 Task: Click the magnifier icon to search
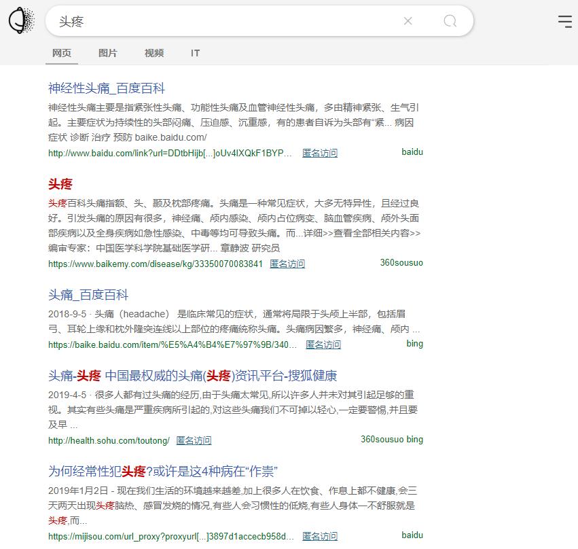(450, 21)
